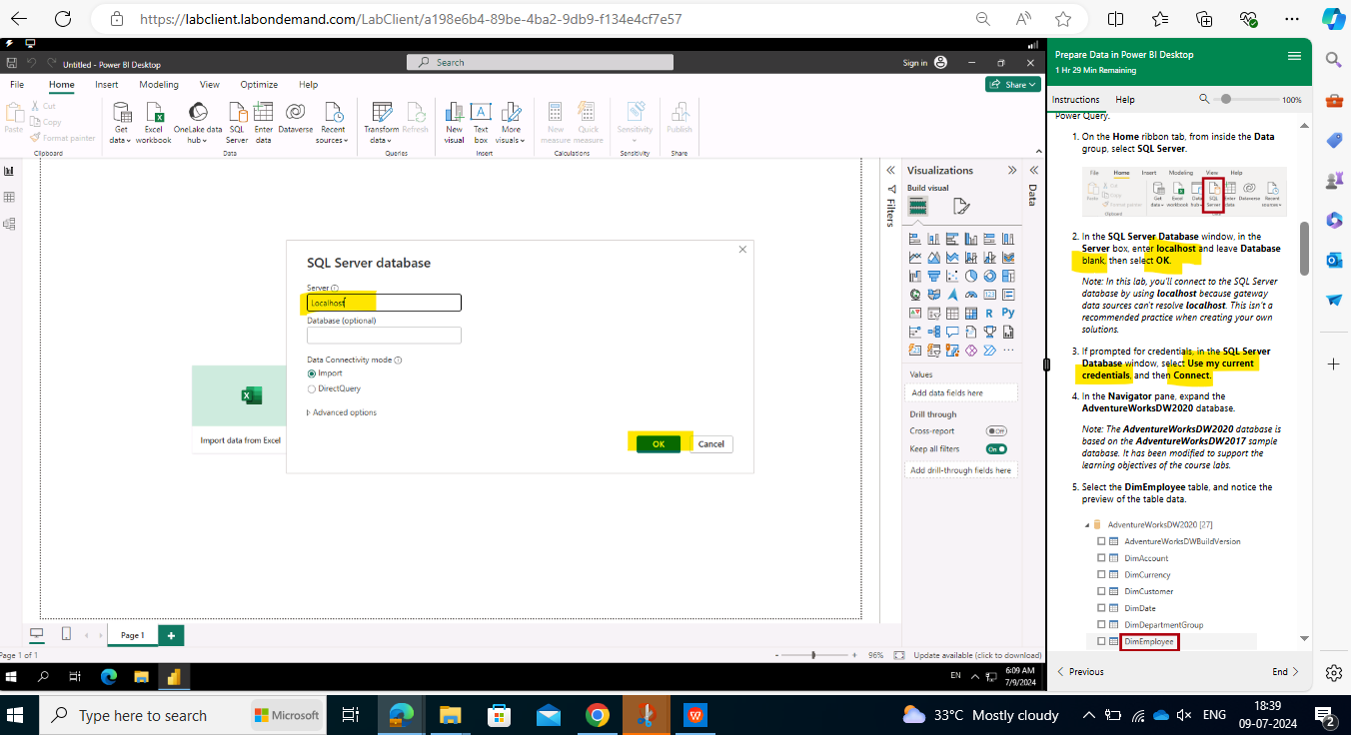Confirm with OK in SQL Server dialog
1351x735 pixels.
[659, 443]
